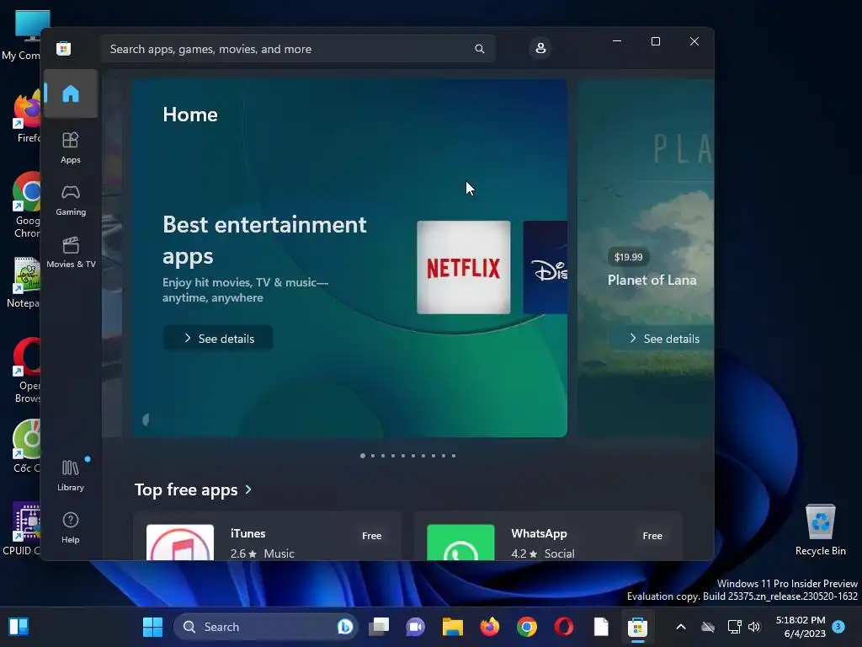Click the Netflix app tile

pos(464,267)
